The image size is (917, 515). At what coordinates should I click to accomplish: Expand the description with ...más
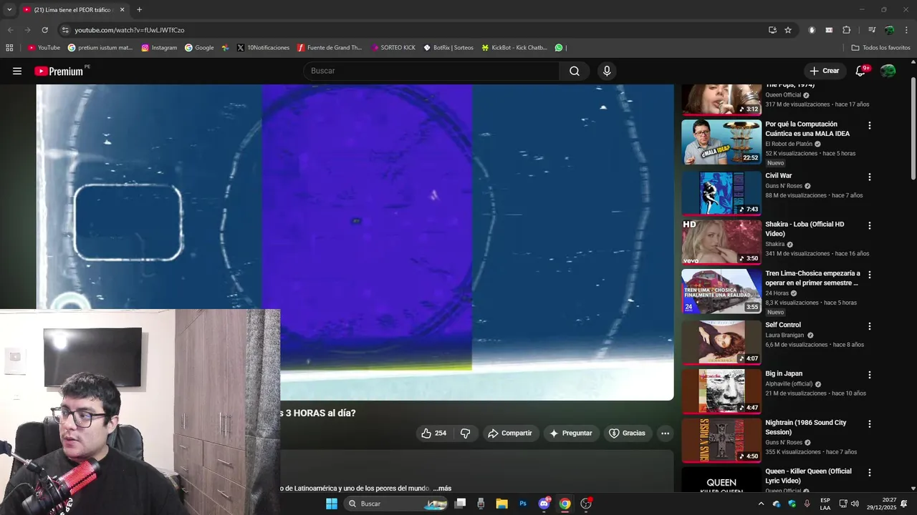442,489
